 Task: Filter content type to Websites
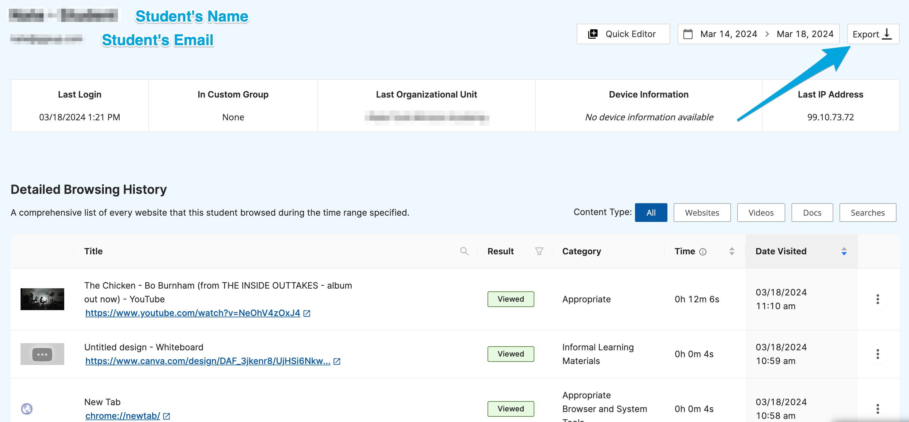(702, 213)
